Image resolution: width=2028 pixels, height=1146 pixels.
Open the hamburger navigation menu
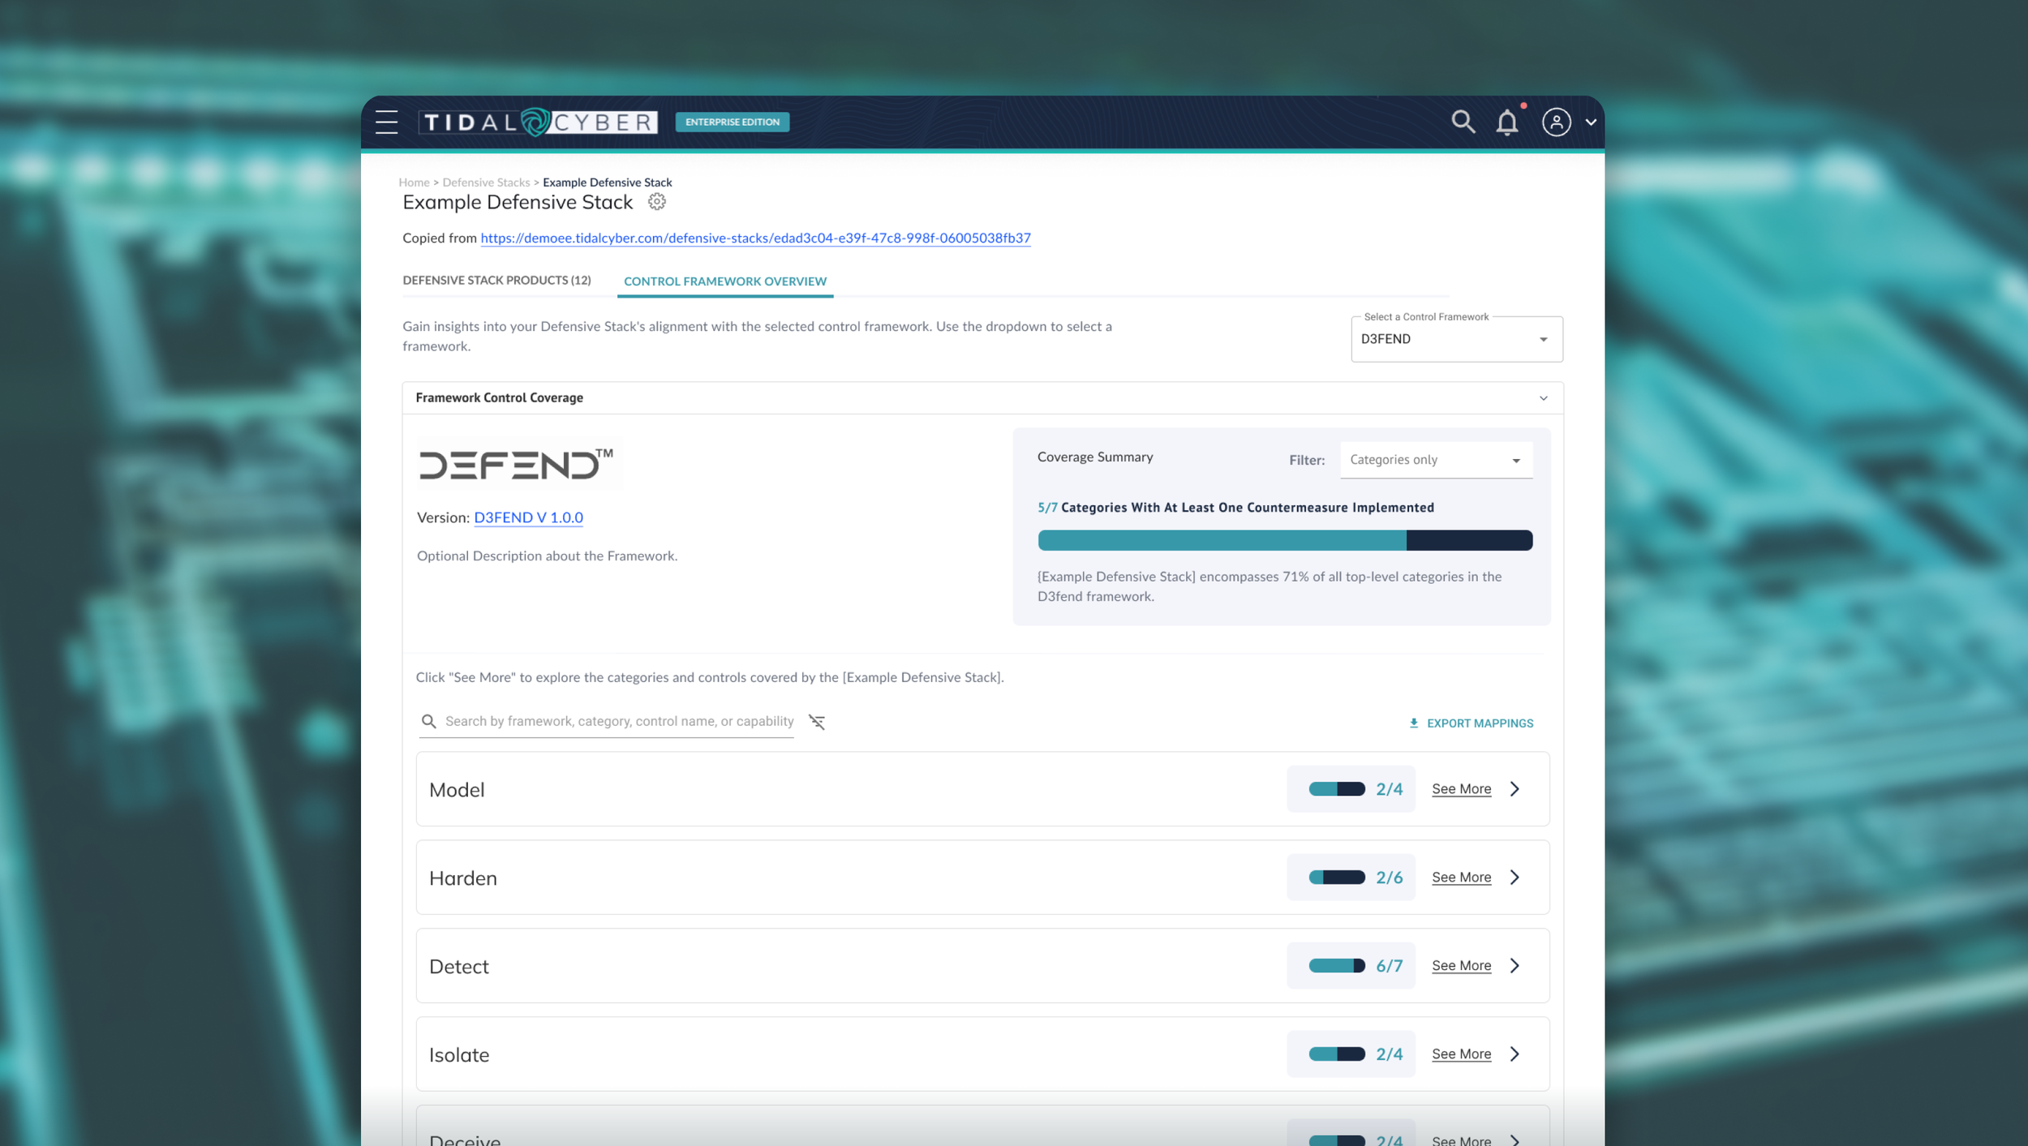click(386, 122)
